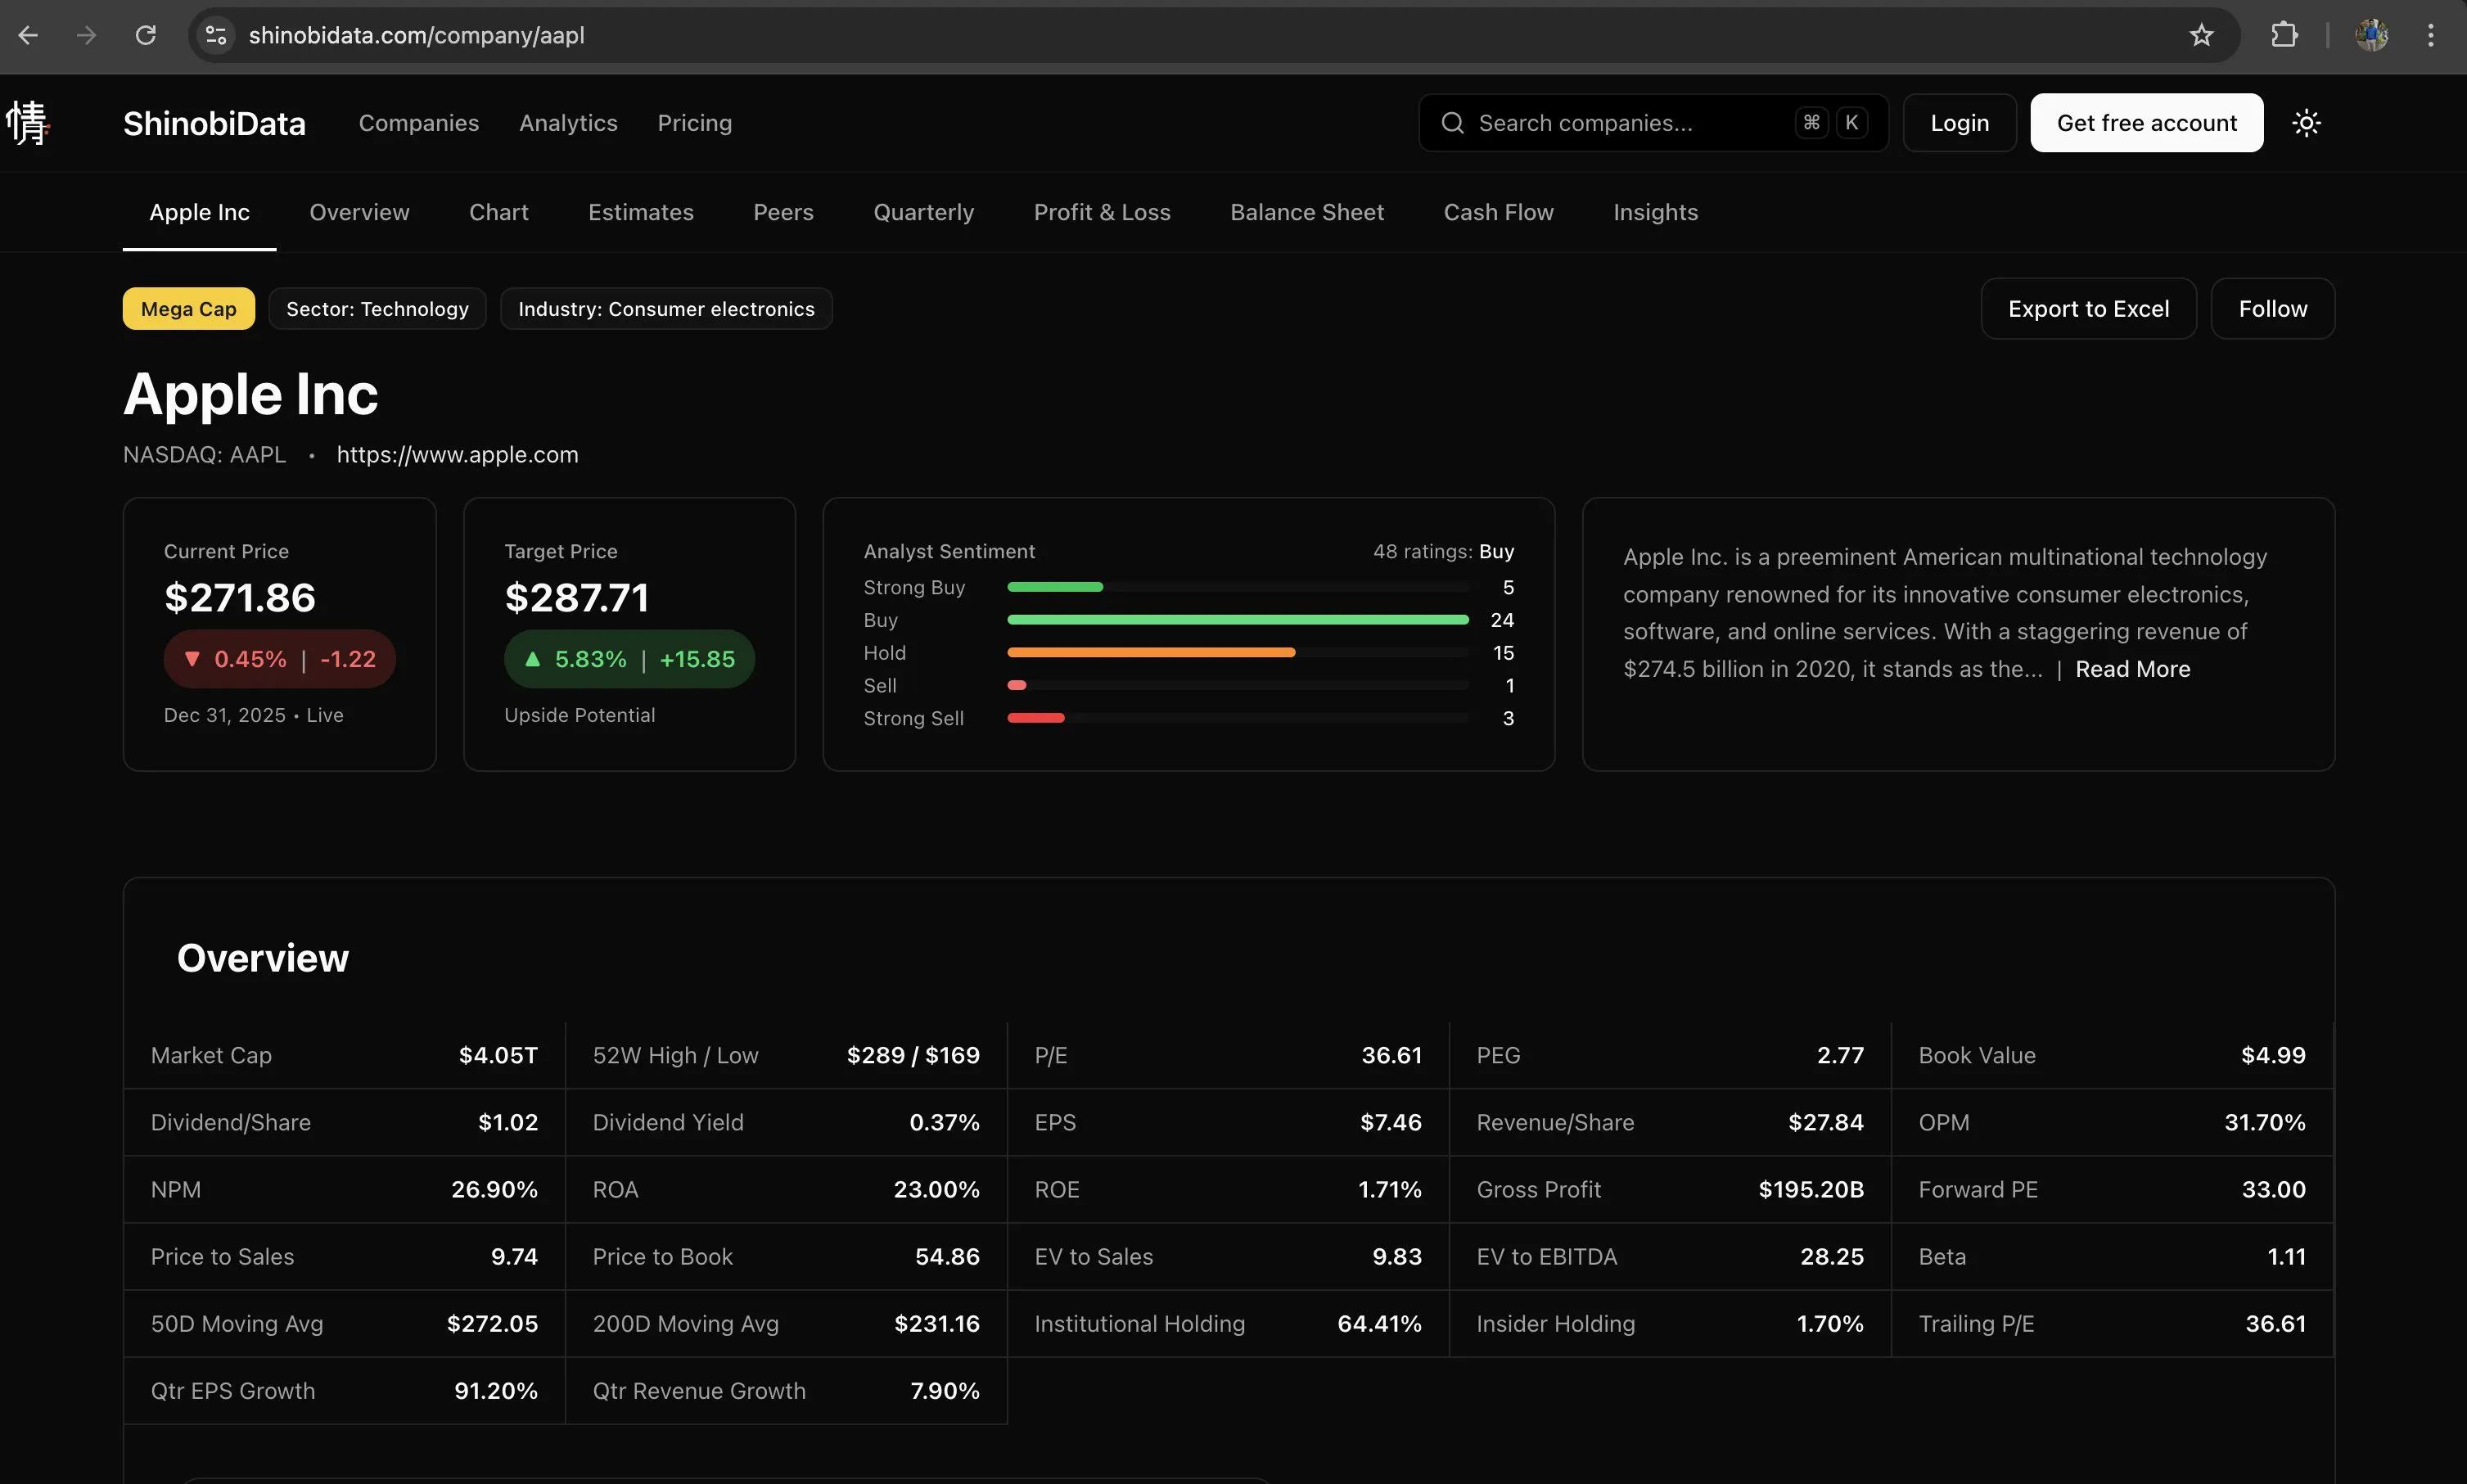Screen dimensions: 2467x1484
Task: Click the target price $287.71
Action: (576, 598)
